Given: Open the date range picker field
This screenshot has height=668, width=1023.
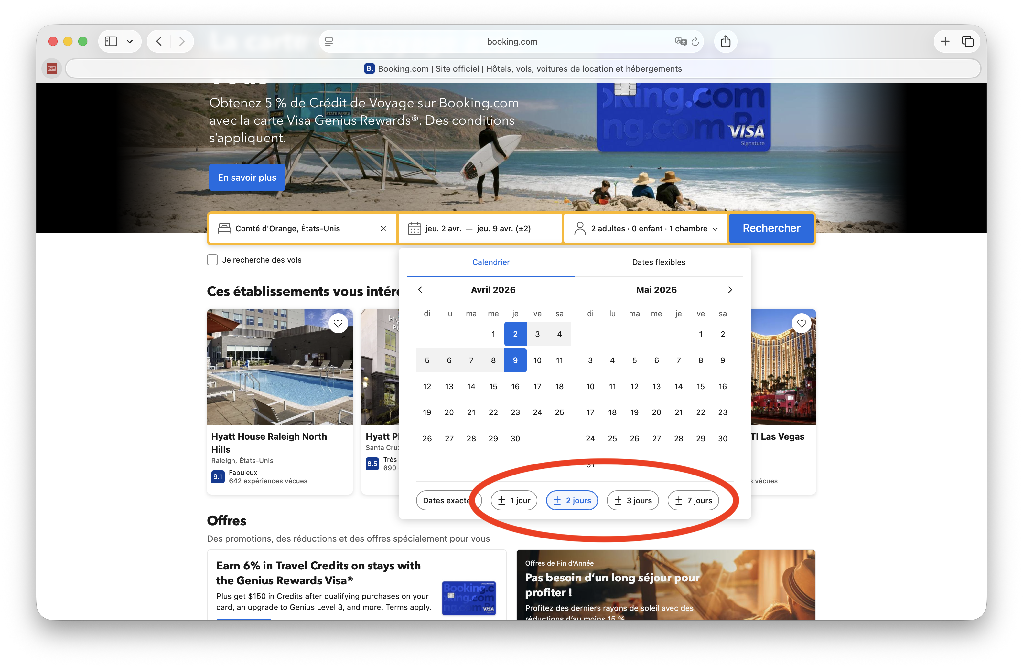Looking at the screenshot, I should tap(480, 228).
